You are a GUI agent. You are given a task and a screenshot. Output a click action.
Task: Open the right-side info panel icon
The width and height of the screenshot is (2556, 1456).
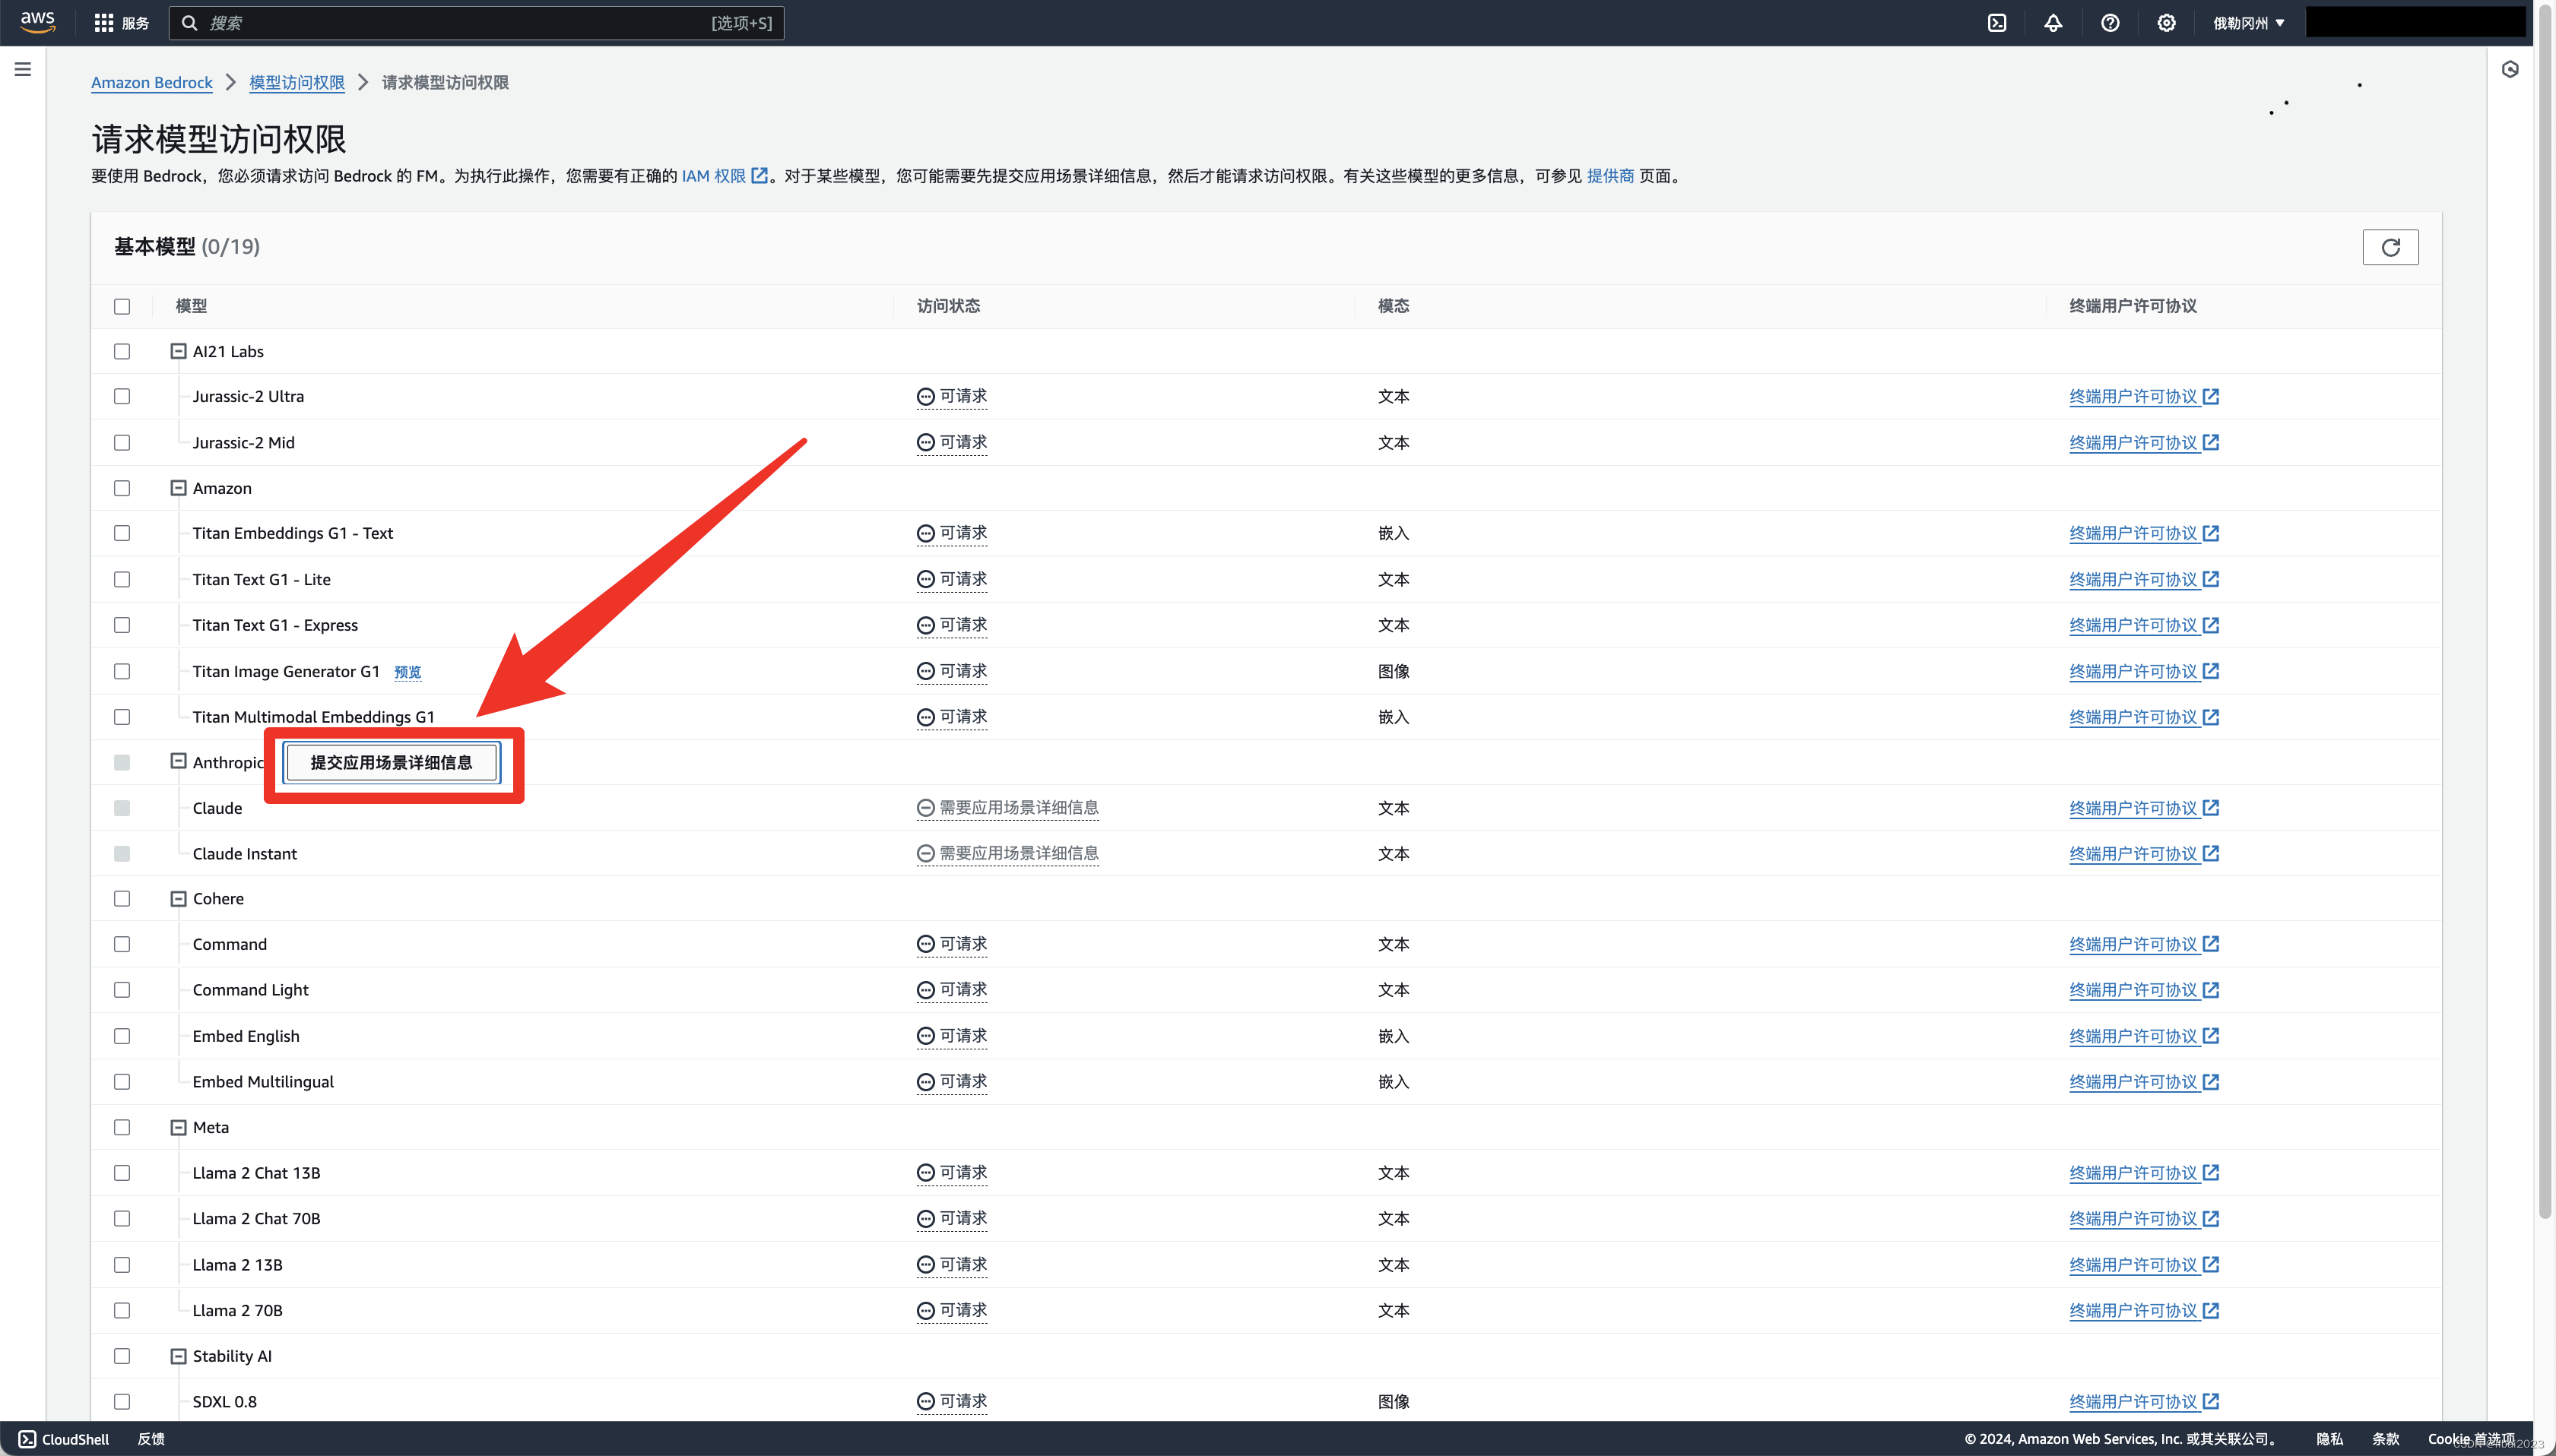click(2510, 69)
